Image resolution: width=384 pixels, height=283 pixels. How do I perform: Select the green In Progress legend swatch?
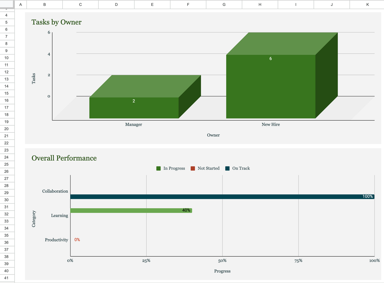(159, 169)
